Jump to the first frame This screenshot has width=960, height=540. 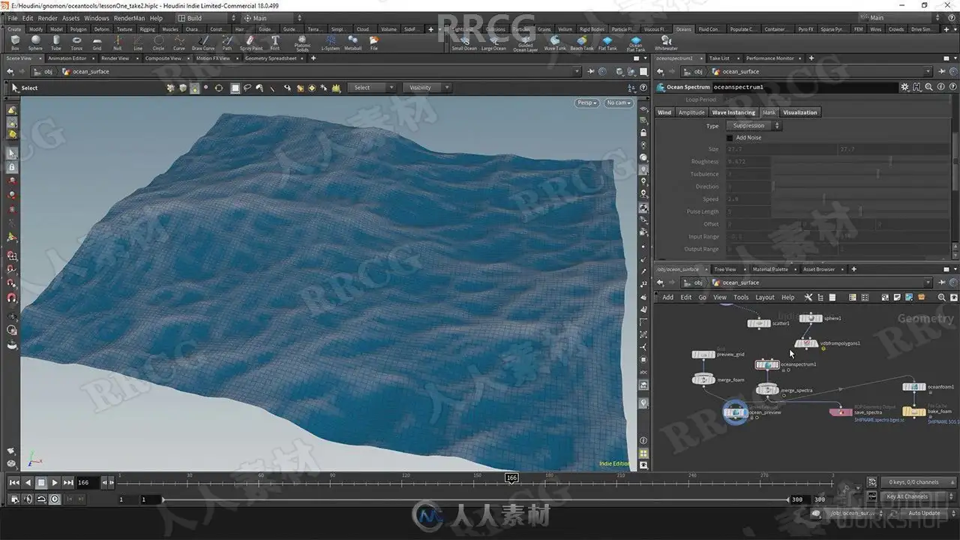[x=14, y=483]
